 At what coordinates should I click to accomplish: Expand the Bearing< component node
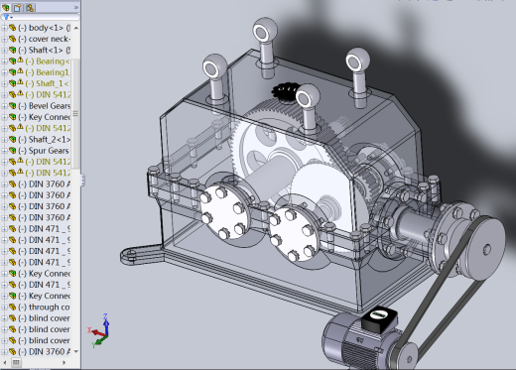pyautogui.click(x=4, y=62)
